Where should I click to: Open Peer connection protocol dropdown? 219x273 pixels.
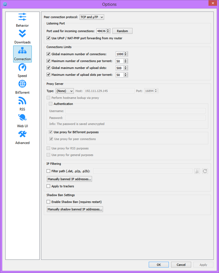click(x=92, y=17)
